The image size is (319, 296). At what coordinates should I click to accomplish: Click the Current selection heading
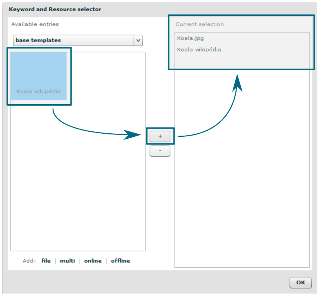[x=199, y=24]
